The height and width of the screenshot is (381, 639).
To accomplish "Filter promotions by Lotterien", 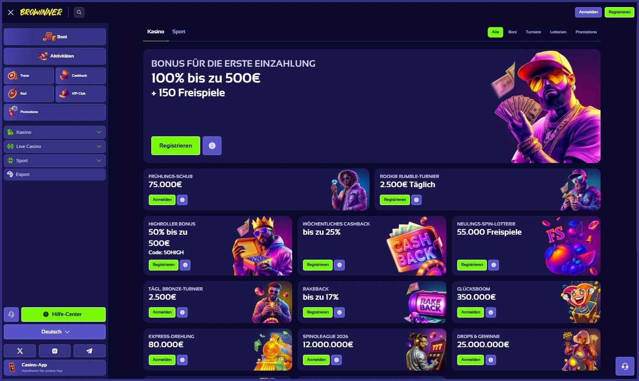I will (x=558, y=32).
